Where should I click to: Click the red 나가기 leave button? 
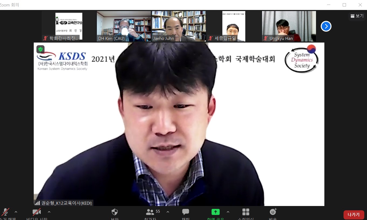click(x=354, y=215)
